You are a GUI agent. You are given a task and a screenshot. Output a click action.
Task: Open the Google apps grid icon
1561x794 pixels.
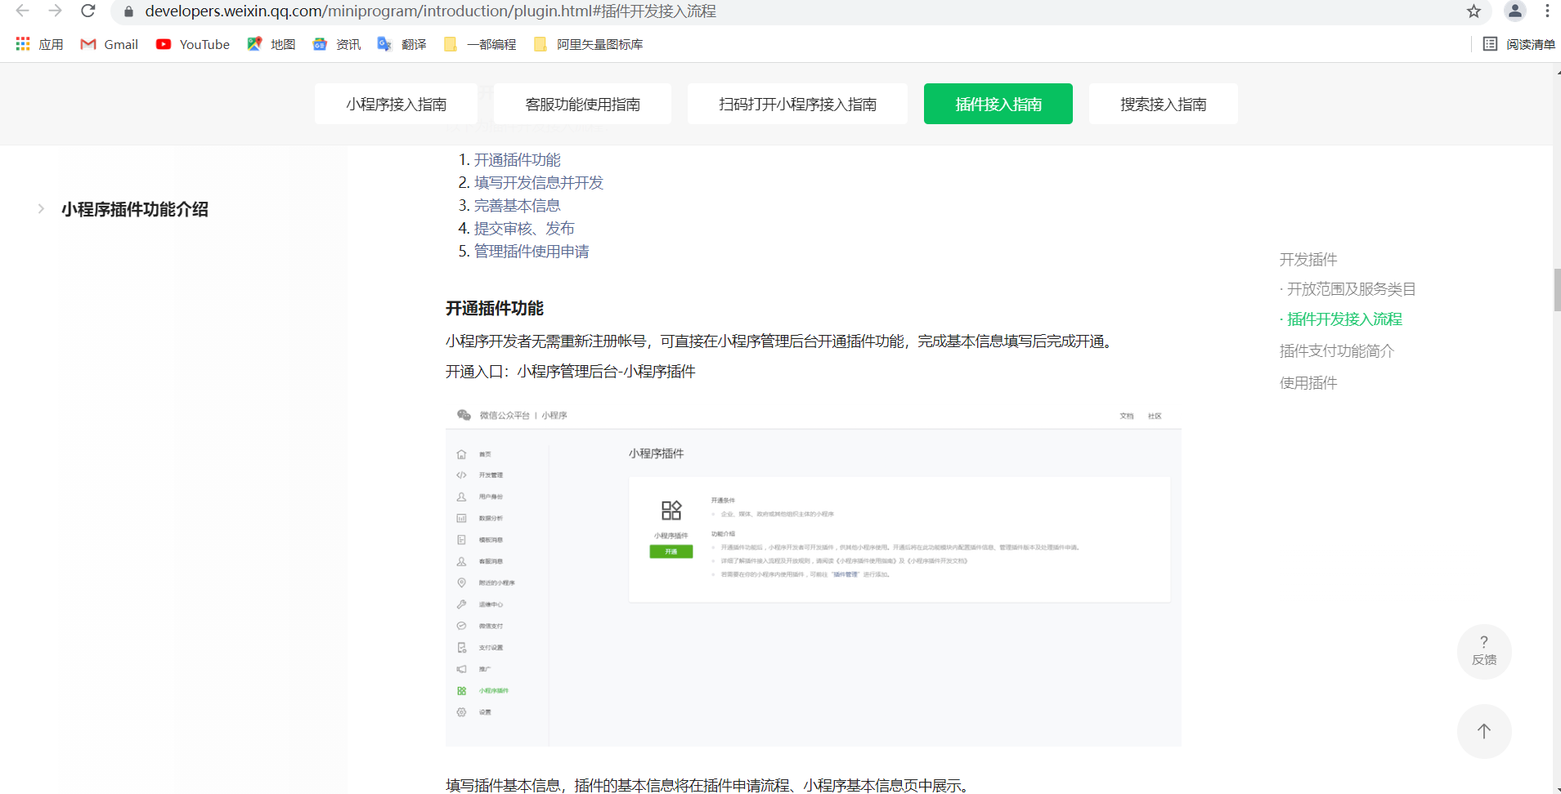(22, 44)
